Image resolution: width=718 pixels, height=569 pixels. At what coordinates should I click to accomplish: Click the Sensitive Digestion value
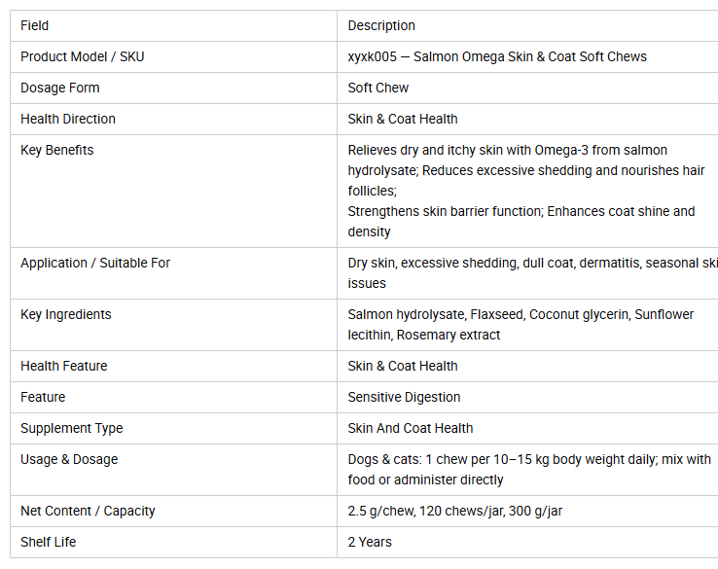(x=404, y=398)
